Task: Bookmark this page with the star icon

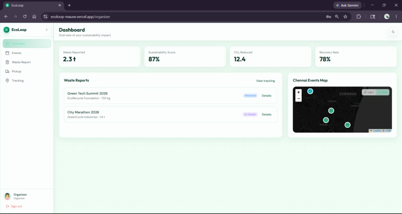Action: [x=345, y=16]
